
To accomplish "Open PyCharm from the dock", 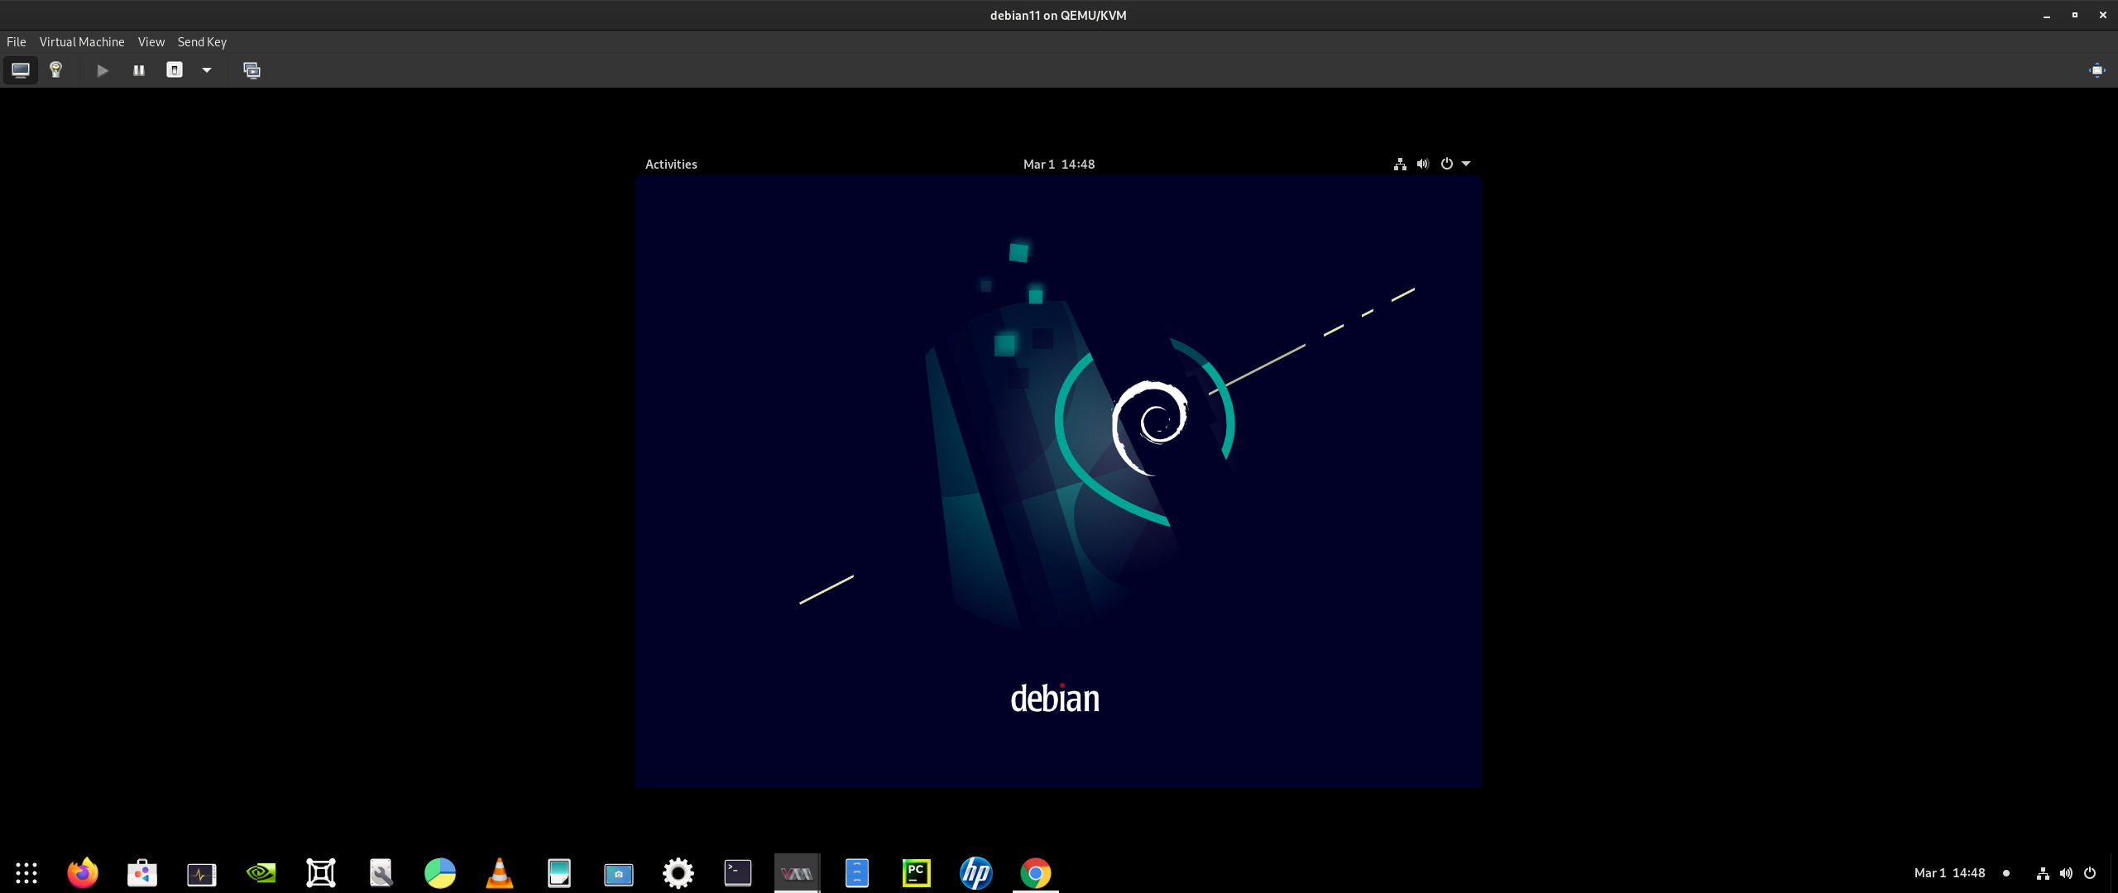I will (917, 873).
